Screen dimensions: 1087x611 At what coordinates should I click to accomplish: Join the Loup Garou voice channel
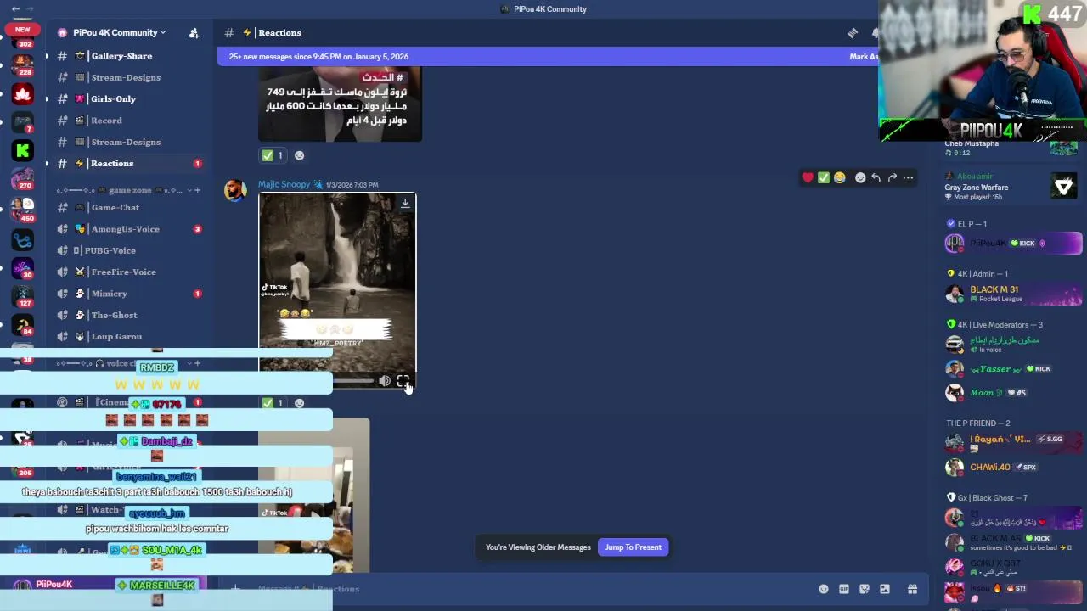click(x=116, y=337)
